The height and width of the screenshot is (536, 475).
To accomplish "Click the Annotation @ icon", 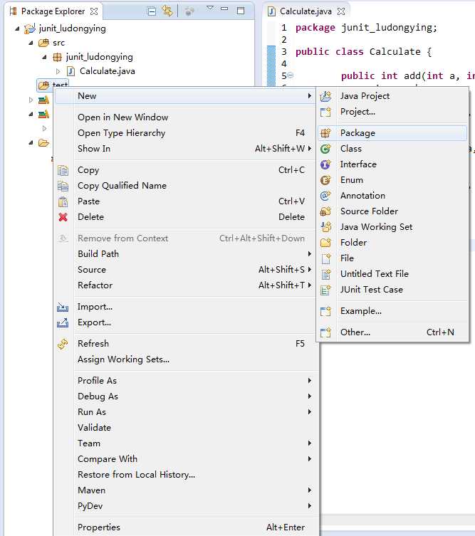I will (325, 196).
